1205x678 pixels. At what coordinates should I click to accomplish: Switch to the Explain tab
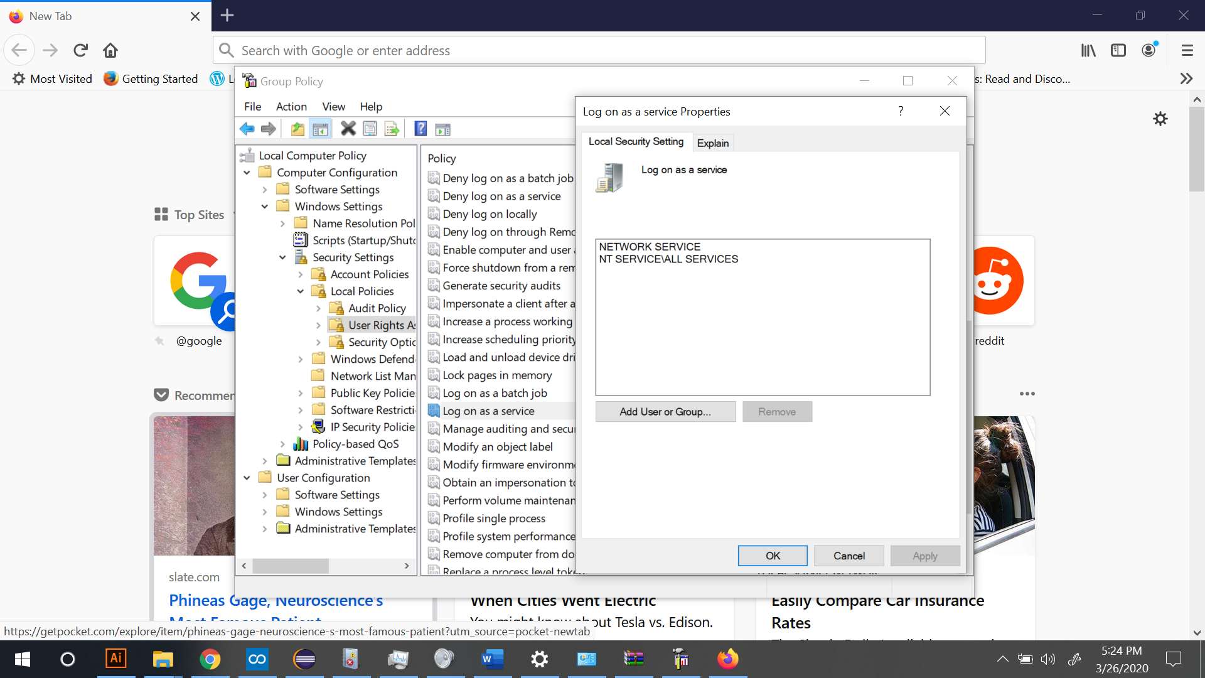click(712, 143)
